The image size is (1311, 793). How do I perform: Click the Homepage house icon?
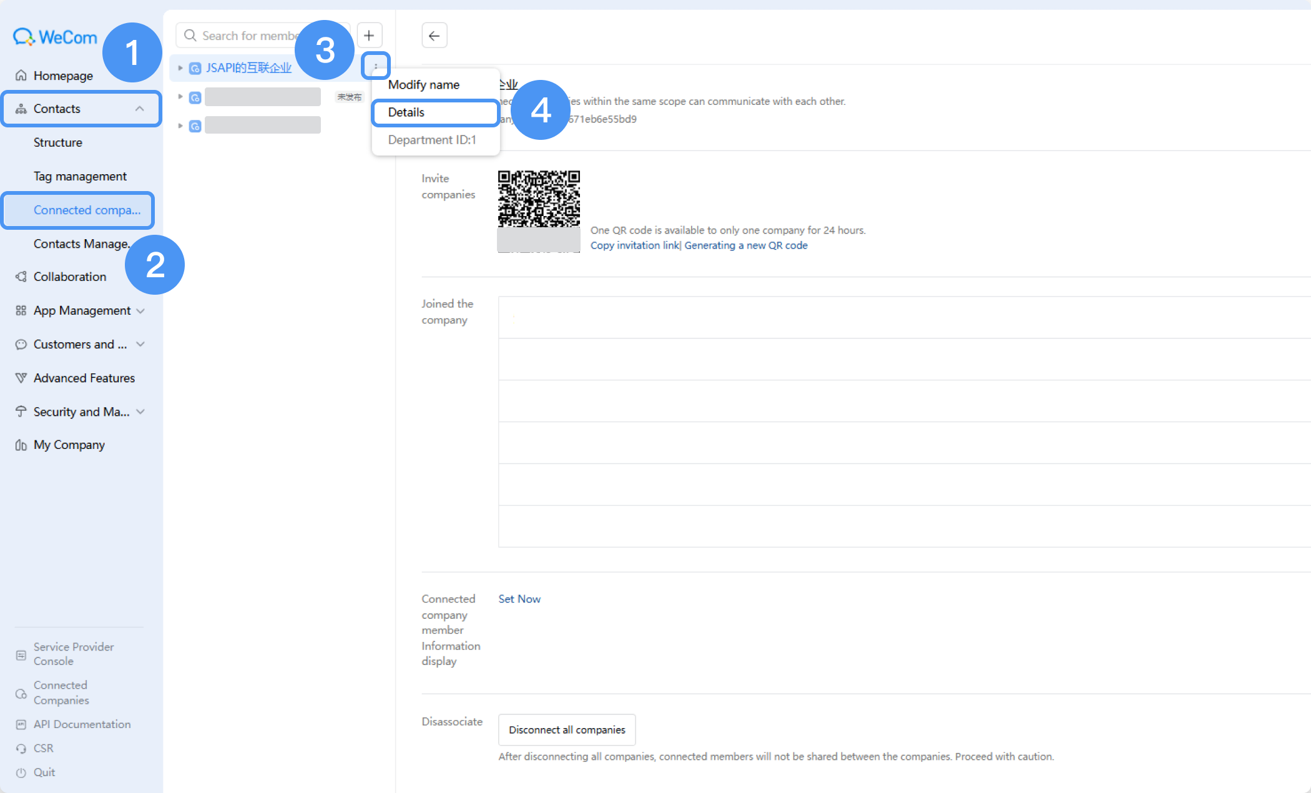(21, 76)
